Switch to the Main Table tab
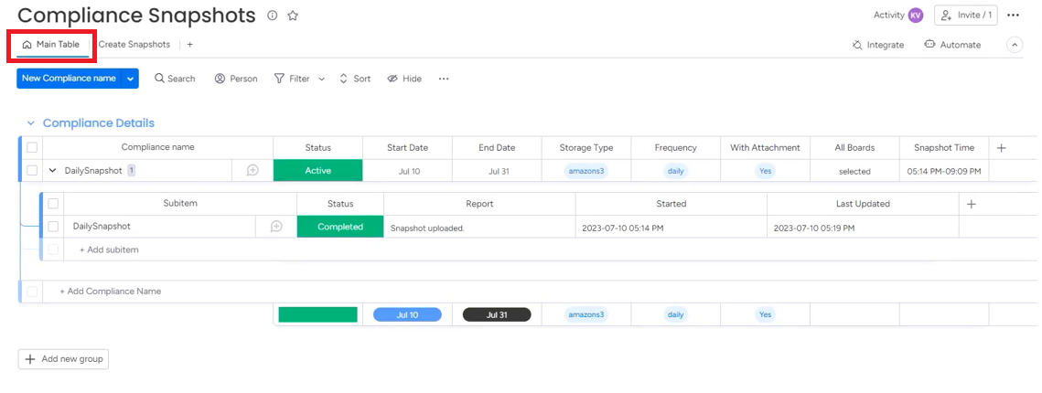 click(51, 45)
